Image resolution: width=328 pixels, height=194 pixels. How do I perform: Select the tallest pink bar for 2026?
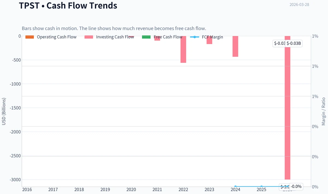coord(288,108)
